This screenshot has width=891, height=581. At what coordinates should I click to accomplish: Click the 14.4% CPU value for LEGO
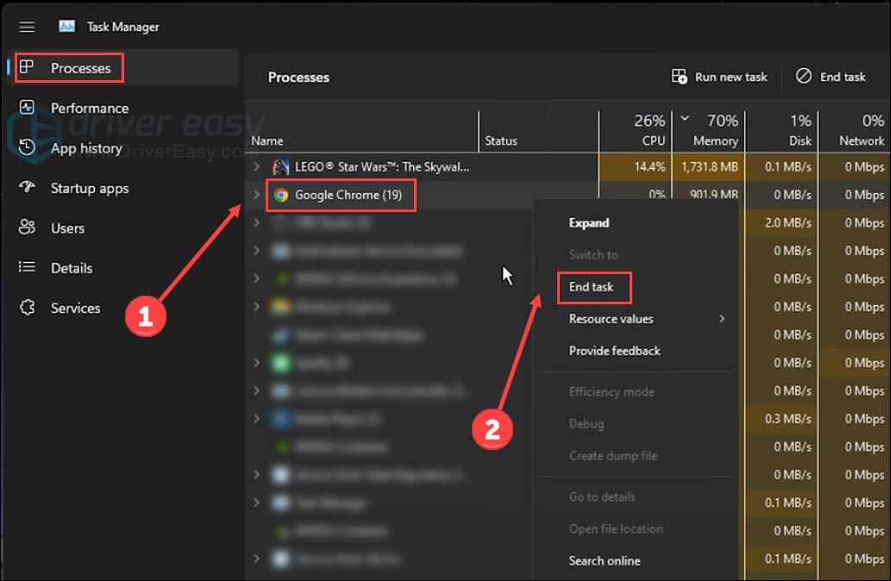click(649, 167)
